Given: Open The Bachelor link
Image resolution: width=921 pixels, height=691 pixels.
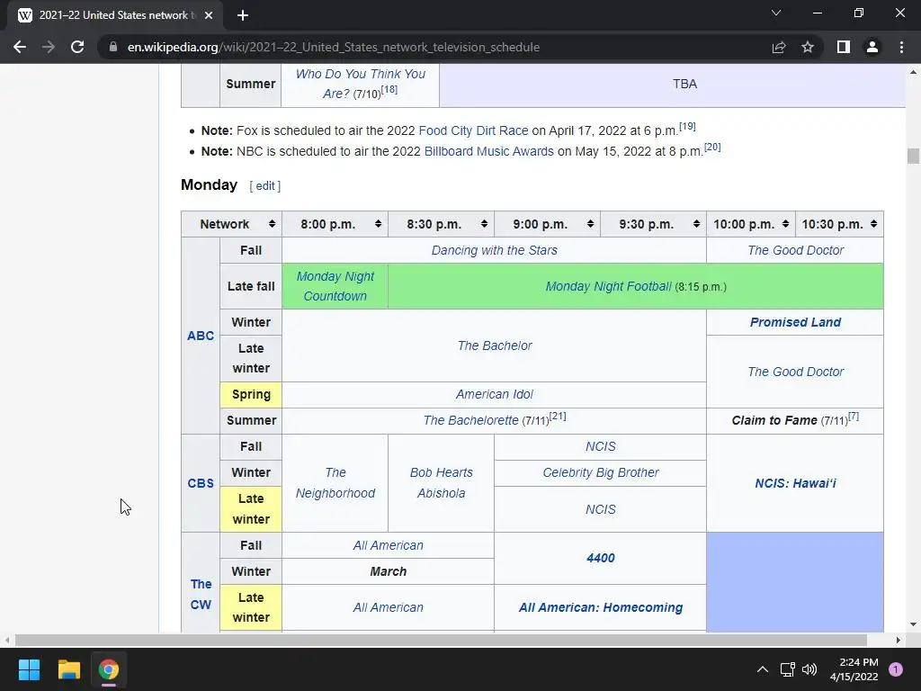Looking at the screenshot, I should click(495, 345).
